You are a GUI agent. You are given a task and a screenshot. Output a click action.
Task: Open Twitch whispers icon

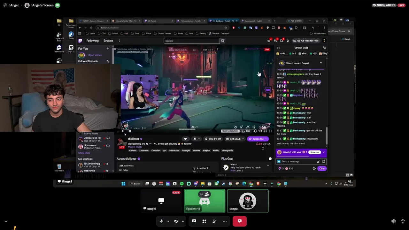point(282,41)
